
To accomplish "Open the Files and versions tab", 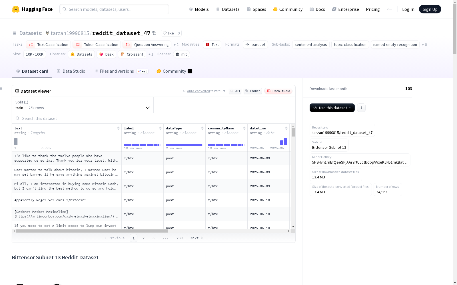I will click(x=121, y=71).
